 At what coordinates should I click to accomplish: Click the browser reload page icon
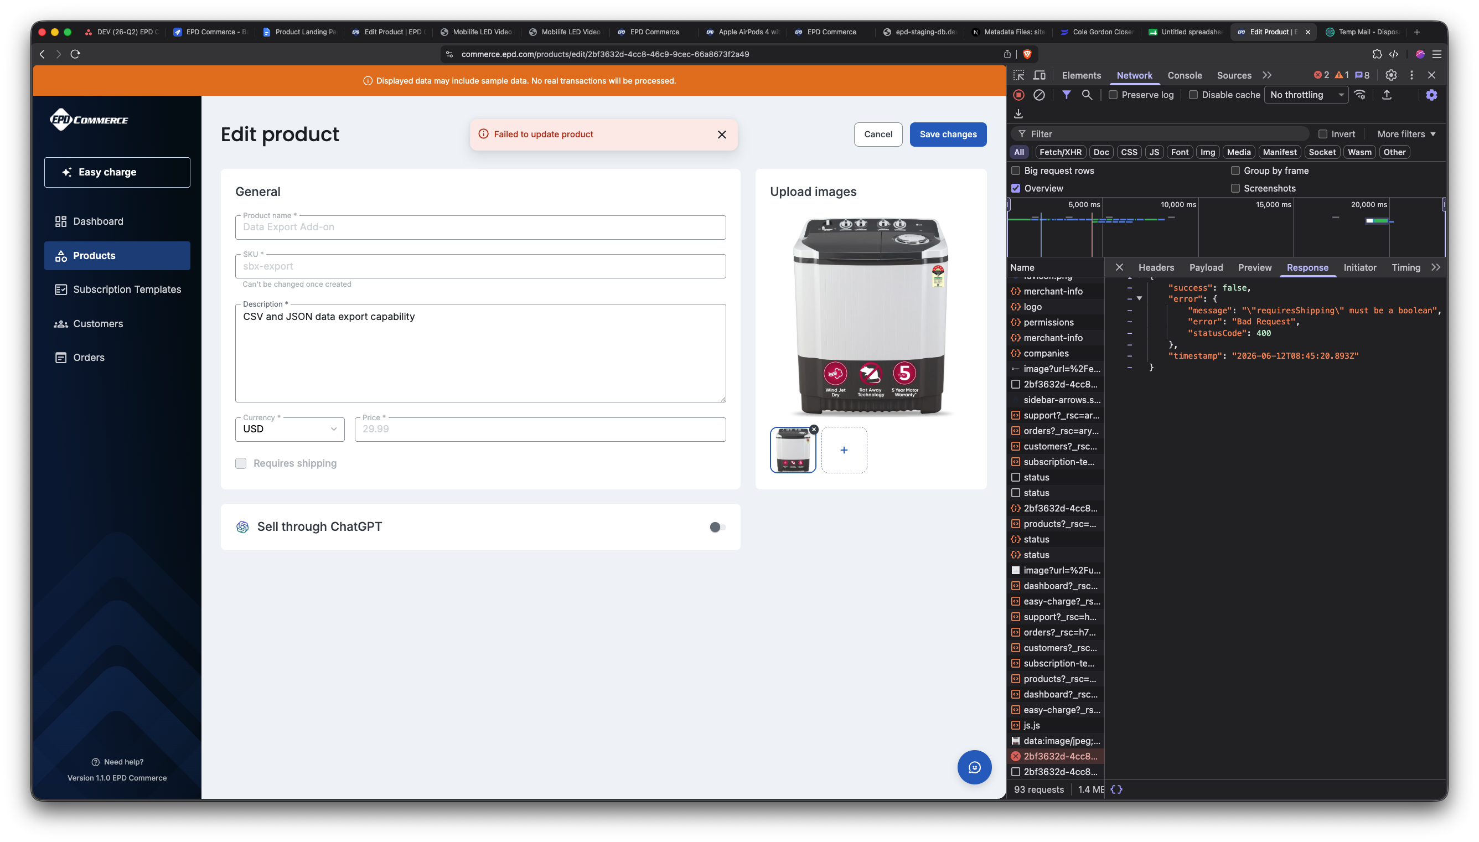[75, 54]
